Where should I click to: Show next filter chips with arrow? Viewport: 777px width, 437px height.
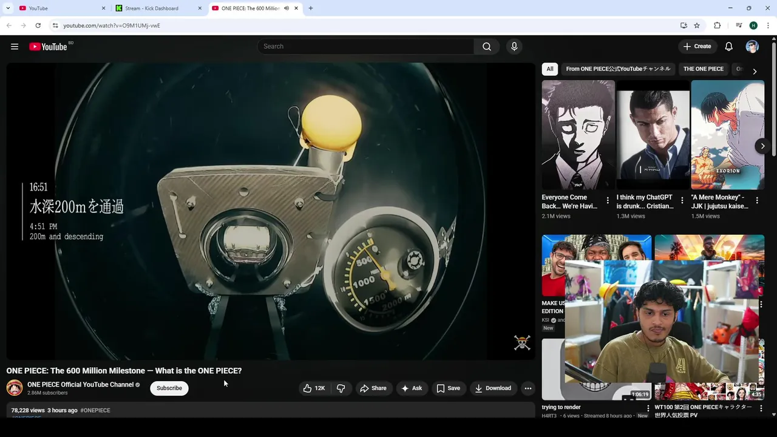755,71
